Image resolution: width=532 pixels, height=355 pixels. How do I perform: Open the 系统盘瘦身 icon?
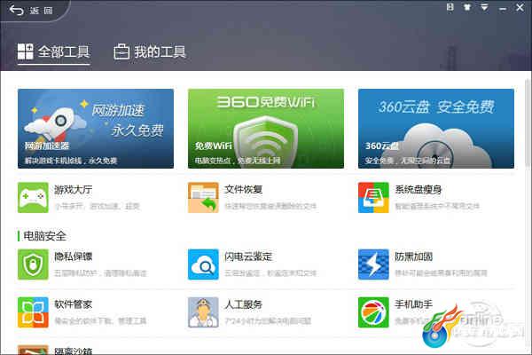pos(373,197)
